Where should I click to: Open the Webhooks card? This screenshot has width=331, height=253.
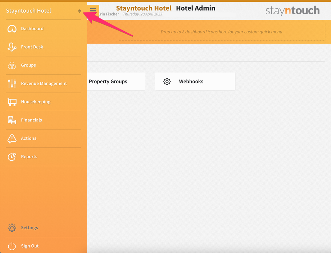195,82
